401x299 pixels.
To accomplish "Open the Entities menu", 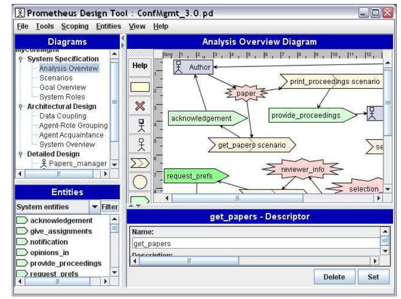I will coord(109,26).
